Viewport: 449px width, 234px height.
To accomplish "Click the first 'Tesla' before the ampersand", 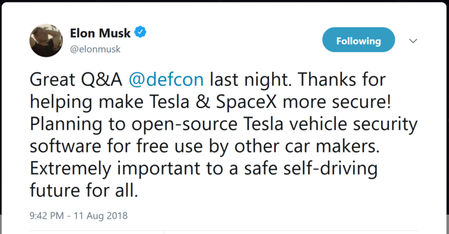I will (x=170, y=102).
